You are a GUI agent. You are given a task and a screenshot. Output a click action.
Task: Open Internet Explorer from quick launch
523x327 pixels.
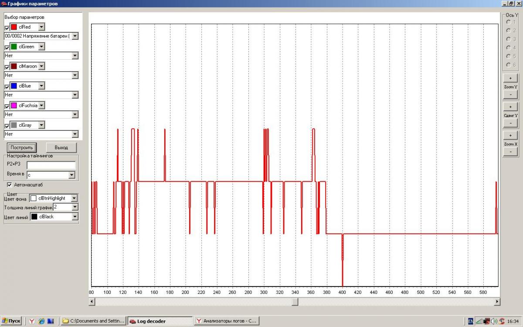coord(41,321)
